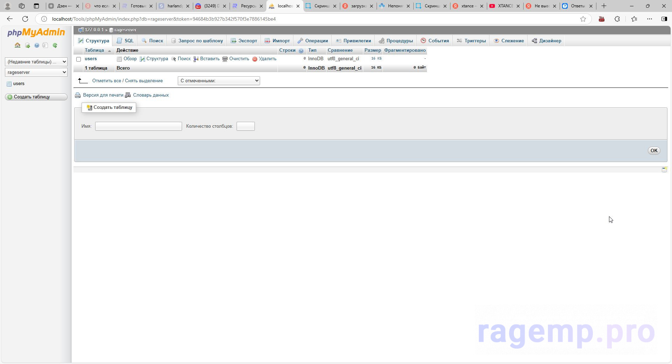This screenshot has height=364, width=672.
Task: Click the browser address bar URL
Action: [164, 19]
